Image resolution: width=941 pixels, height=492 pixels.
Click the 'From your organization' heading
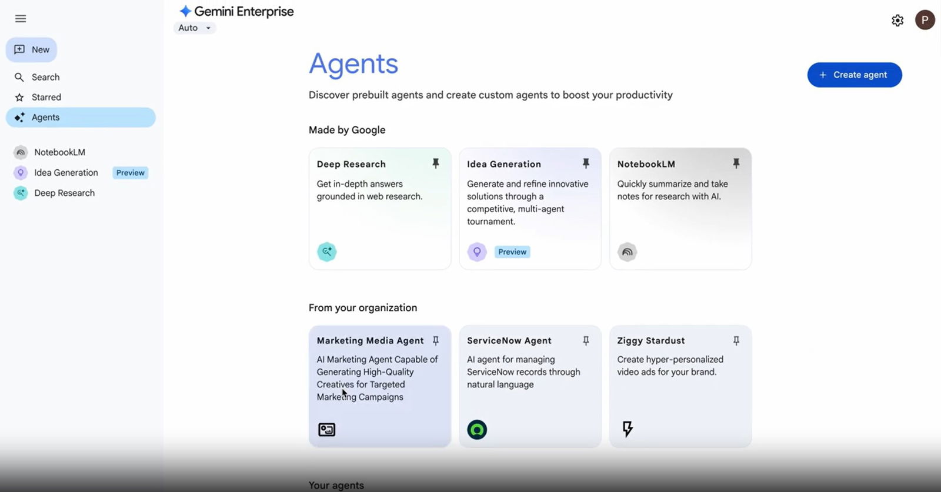click(x=363, y=307)
